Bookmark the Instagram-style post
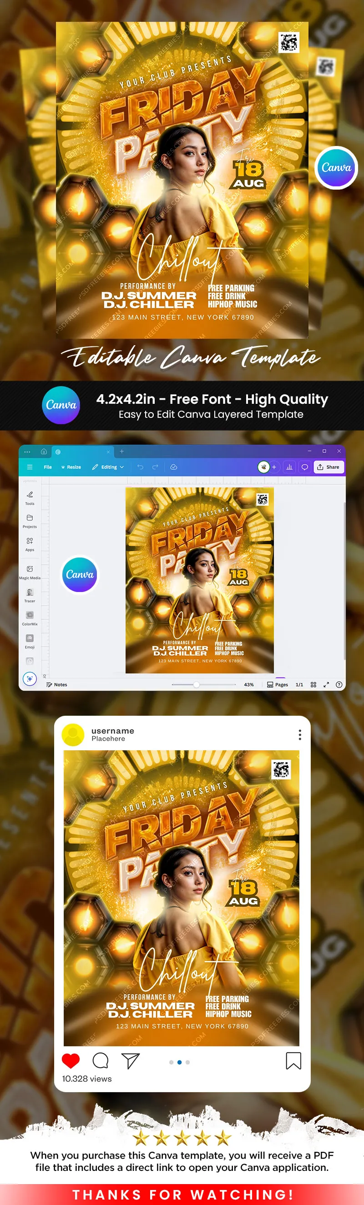Screen dimensions: 364x1205 pos(293,1061)
